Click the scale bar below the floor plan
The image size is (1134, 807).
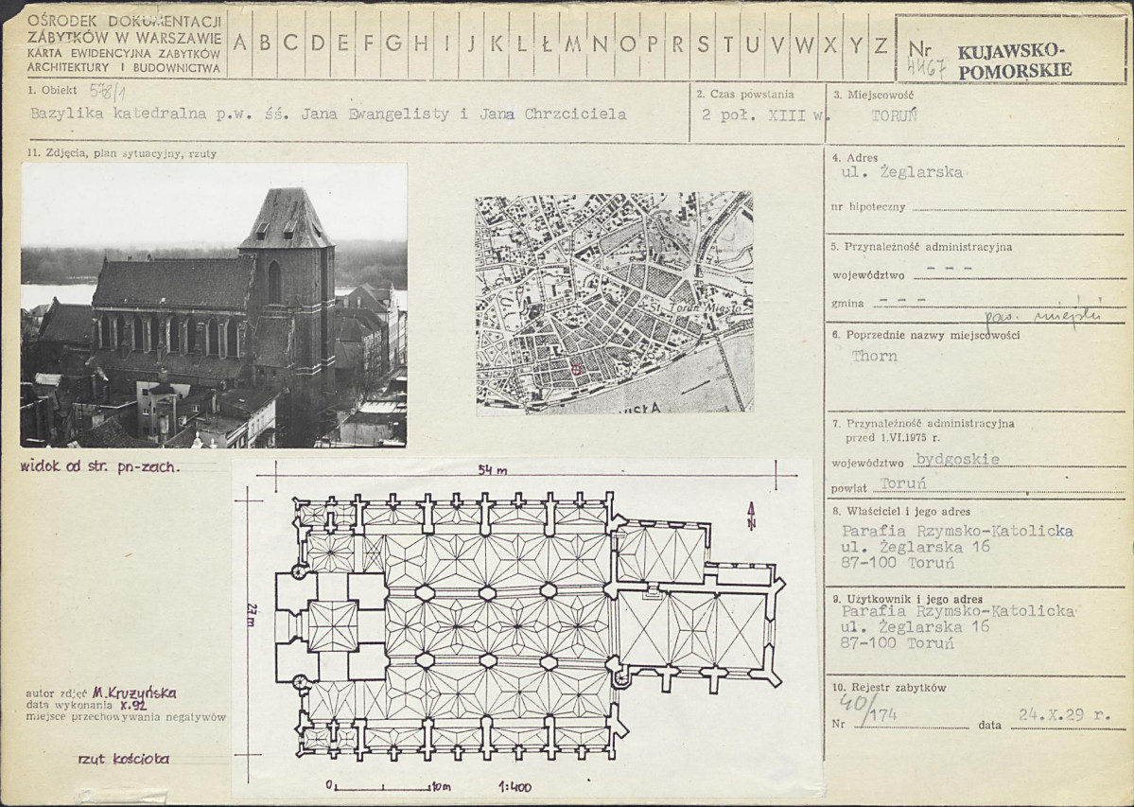pos(383,786)
